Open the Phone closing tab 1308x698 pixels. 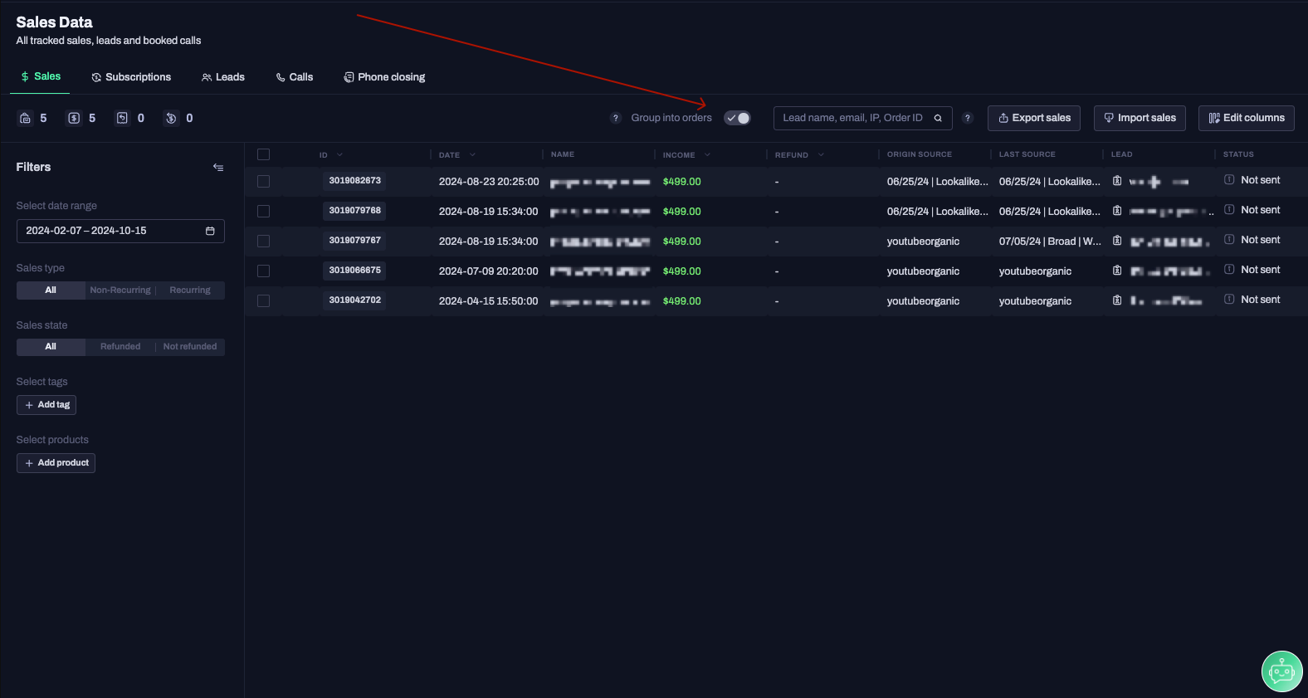point(384,77)
